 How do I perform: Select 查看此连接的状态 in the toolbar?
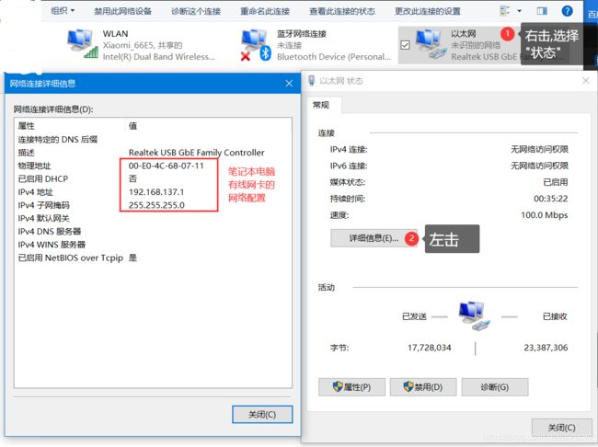pyautogui.click(x=342, y=11)
